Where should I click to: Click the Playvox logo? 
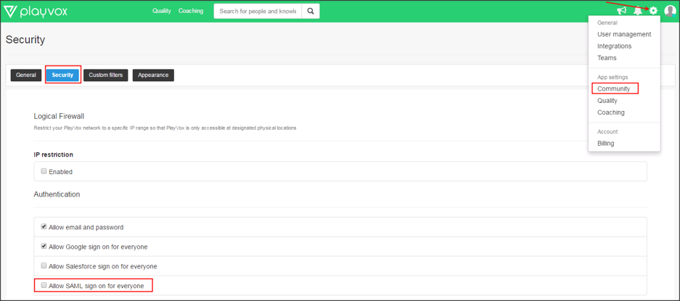click(36, 12)
